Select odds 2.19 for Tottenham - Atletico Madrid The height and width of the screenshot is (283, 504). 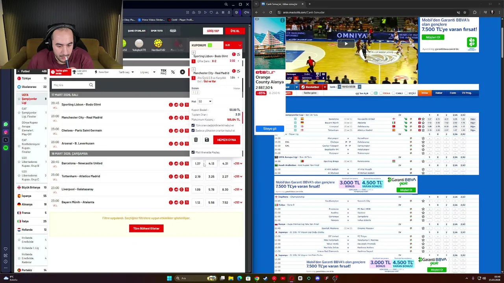[198, 176]
